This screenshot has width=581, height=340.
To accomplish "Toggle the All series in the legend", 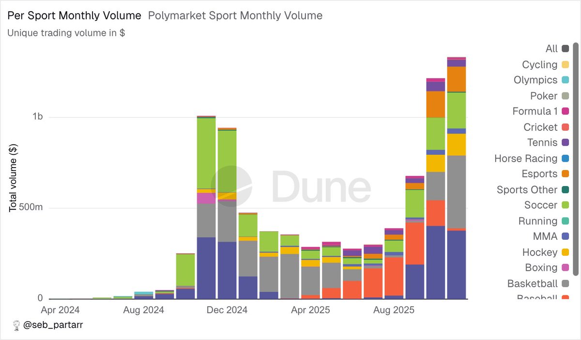I will coord(557,48).
